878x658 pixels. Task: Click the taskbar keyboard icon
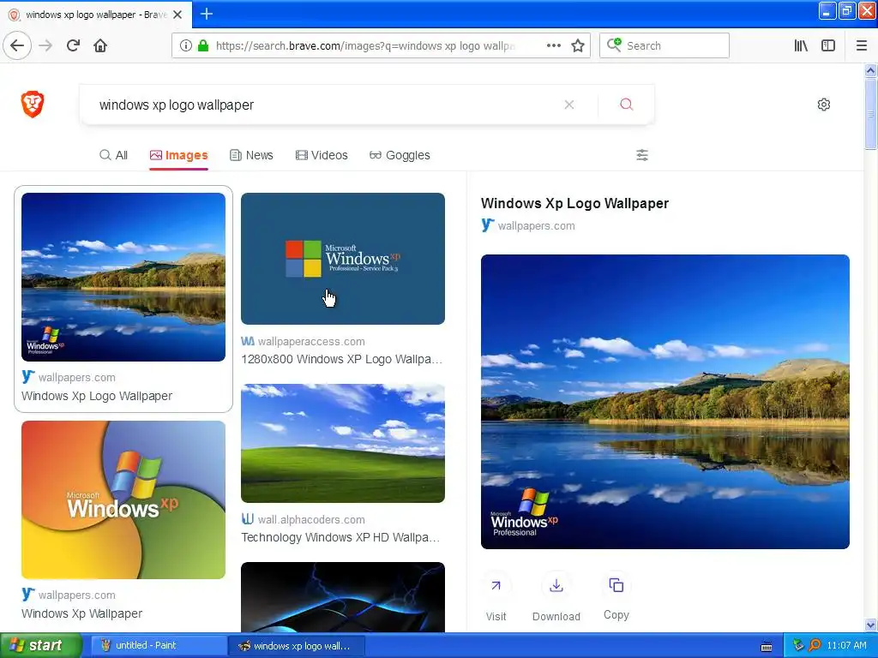click(767, 646)
